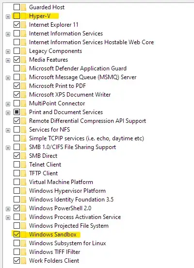The height and width of the screenshot is (268, 194).
Task: Enable Windows Subsystem for Linux checkbox
Action: [x=17, y=243]
